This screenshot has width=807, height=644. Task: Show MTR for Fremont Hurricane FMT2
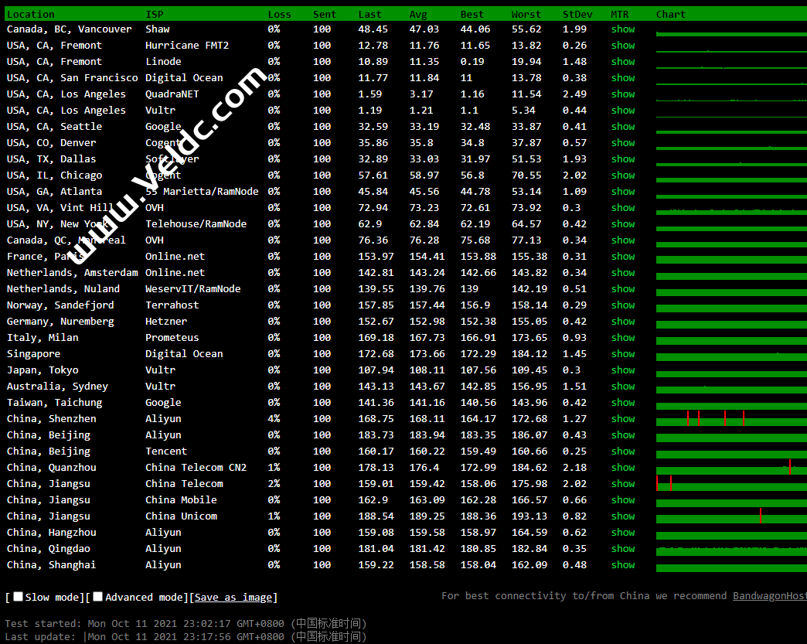click(x=622, y=46)
